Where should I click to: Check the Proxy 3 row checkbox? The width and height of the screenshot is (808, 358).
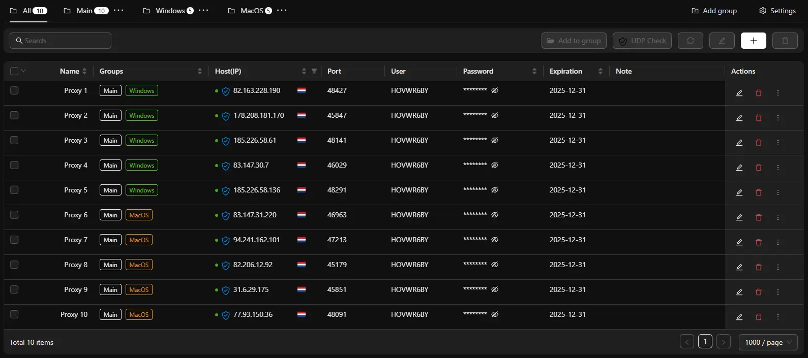[14, 140]
